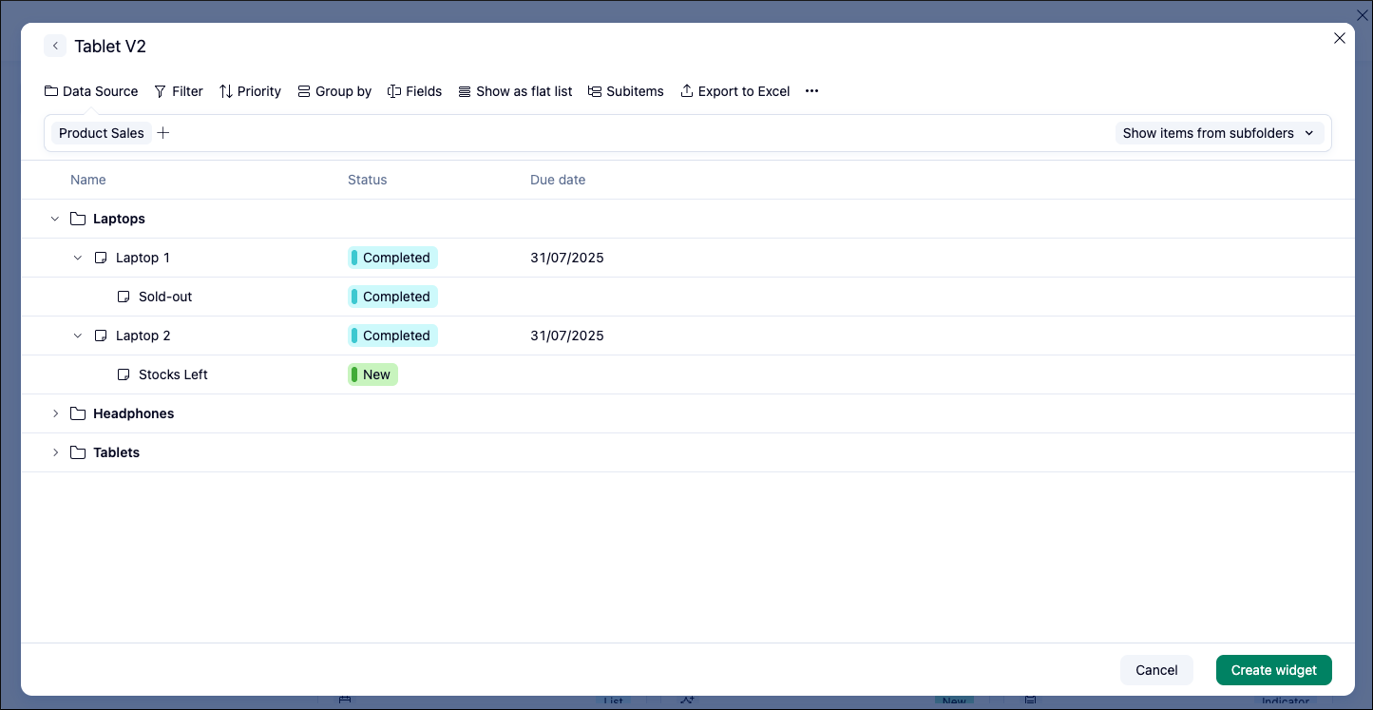Open the Group by option
This screenshot has height=710, width=1373.
[334, 91]
